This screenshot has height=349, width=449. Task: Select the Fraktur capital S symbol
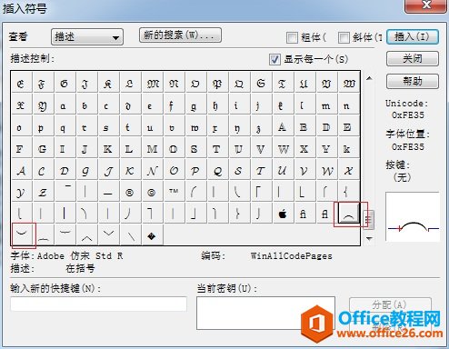click(262, 83)
